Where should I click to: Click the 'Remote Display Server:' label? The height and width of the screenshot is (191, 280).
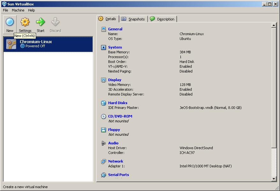[x=126, y=94]
